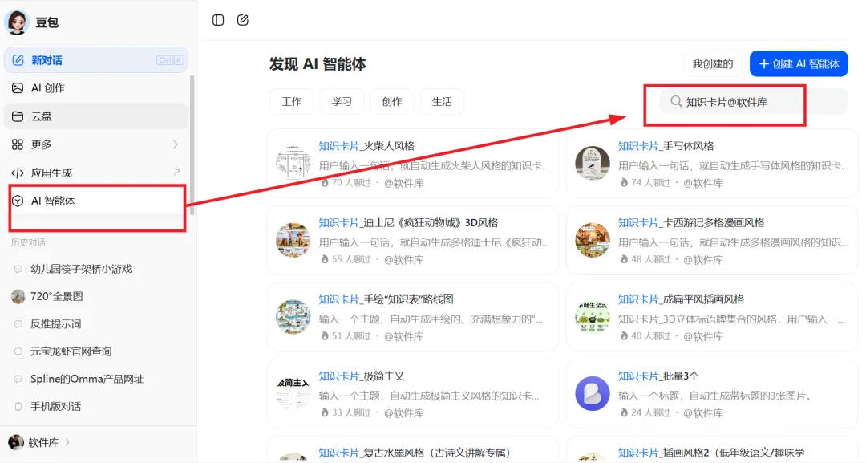Image resolution: width=866 pixels, height=463 pixels.
Task: Click the 720°全景图 avatar thumbnail
Action: (x=18, y=296)
